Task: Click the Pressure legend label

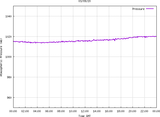Action: [138, 9]
